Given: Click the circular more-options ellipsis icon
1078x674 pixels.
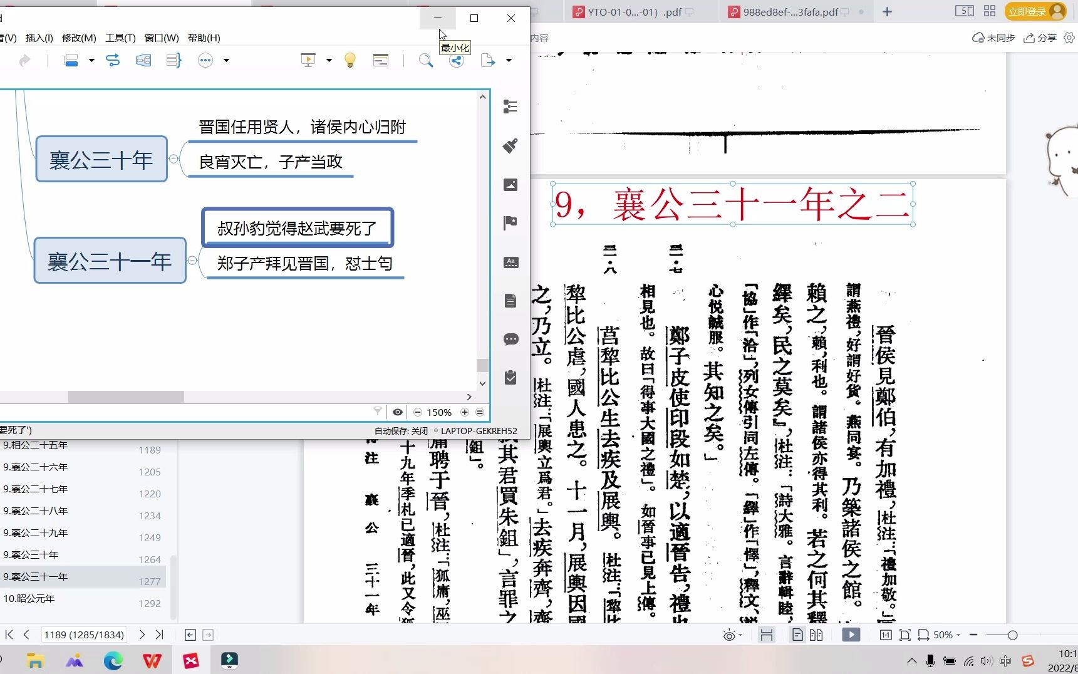Looking at the screenshot, I should [205, 60].
